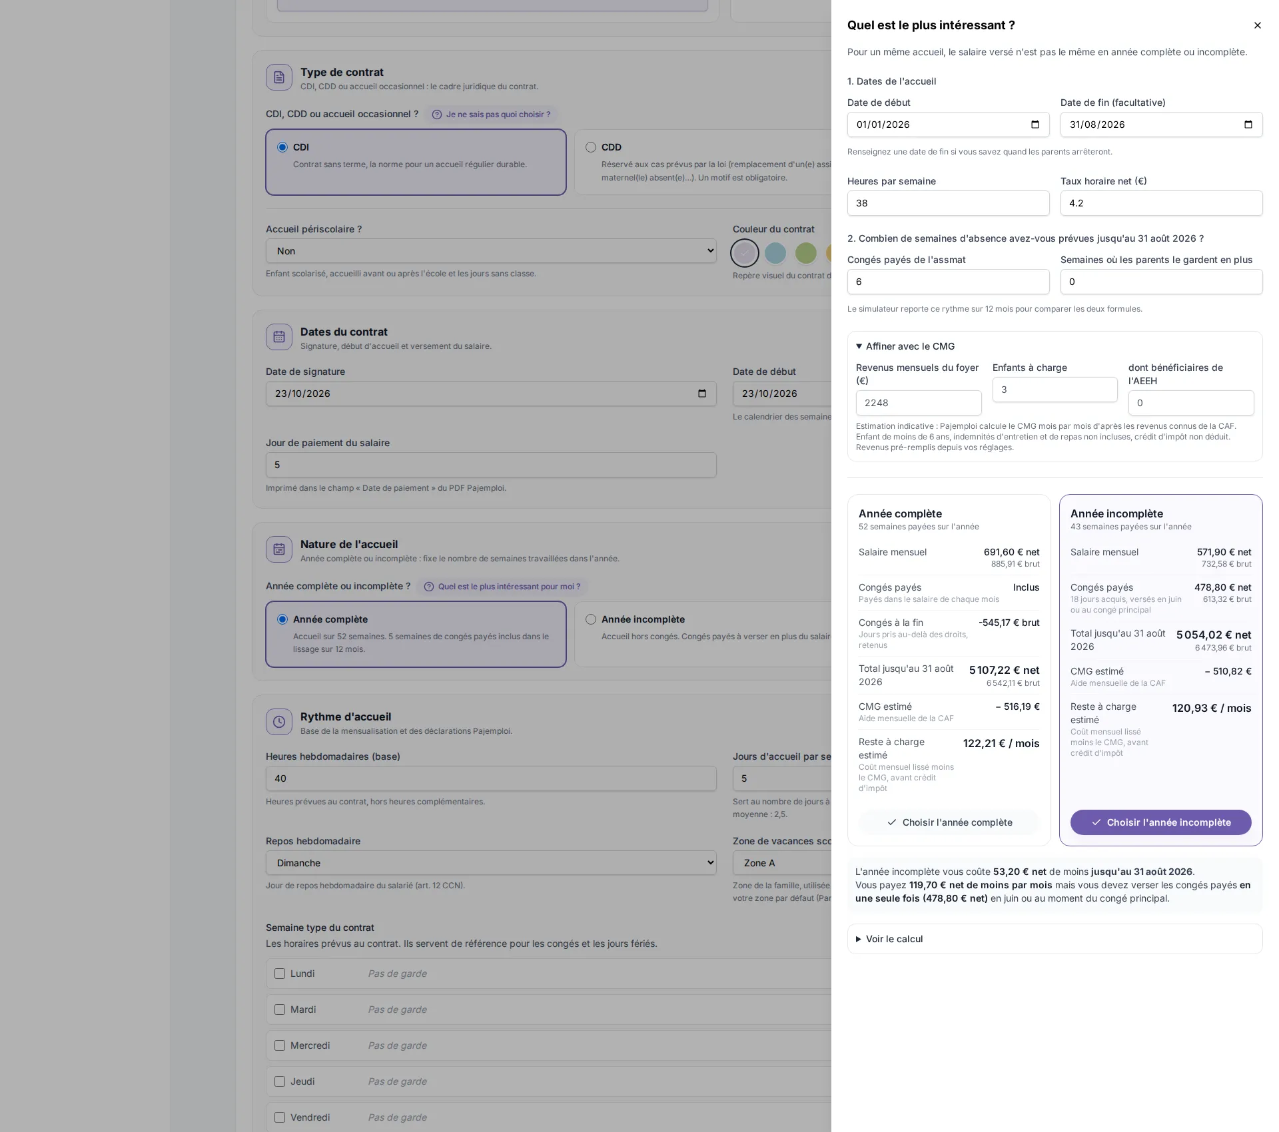
Task: Click the Dates du contrat calendar icon
Action: coord(279,337)
